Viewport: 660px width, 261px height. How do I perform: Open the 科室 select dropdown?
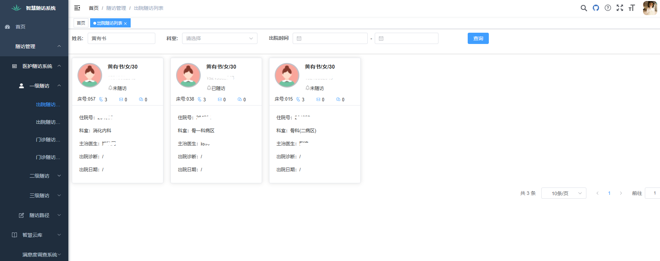pyautogui.click(x=219, y=38)
